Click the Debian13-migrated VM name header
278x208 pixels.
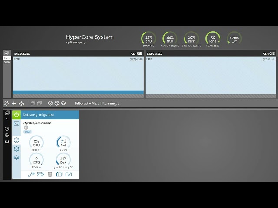pos(38,115)
